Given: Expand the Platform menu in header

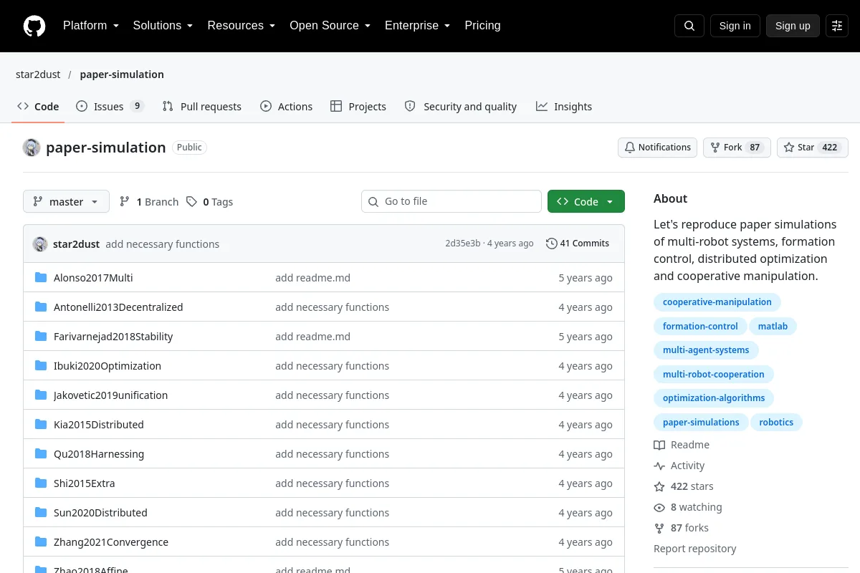Looking at the screenshot, I should point(90,26).
